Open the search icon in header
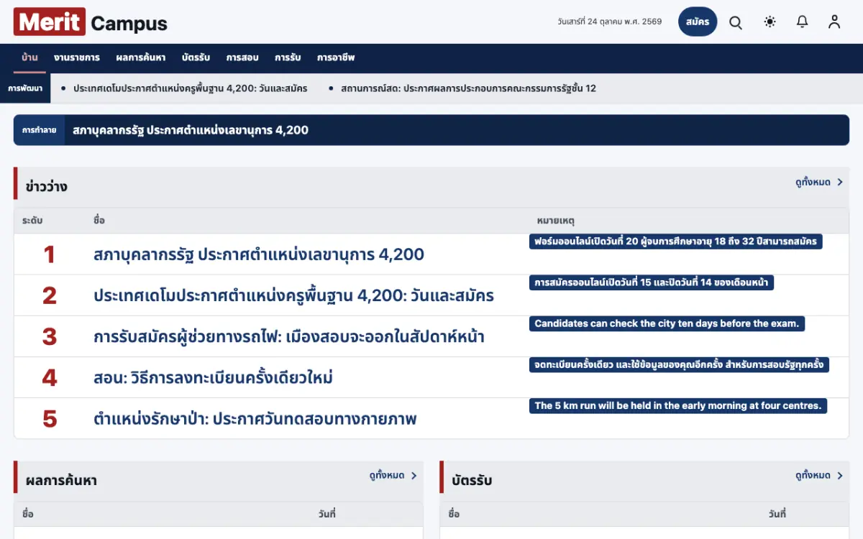 (736, 22)
